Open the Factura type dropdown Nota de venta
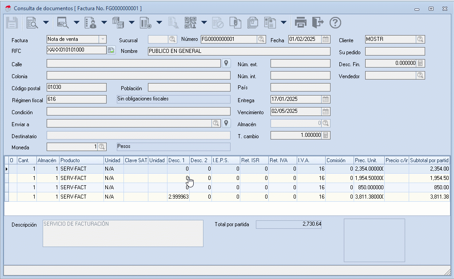 [x=103, y=39]
